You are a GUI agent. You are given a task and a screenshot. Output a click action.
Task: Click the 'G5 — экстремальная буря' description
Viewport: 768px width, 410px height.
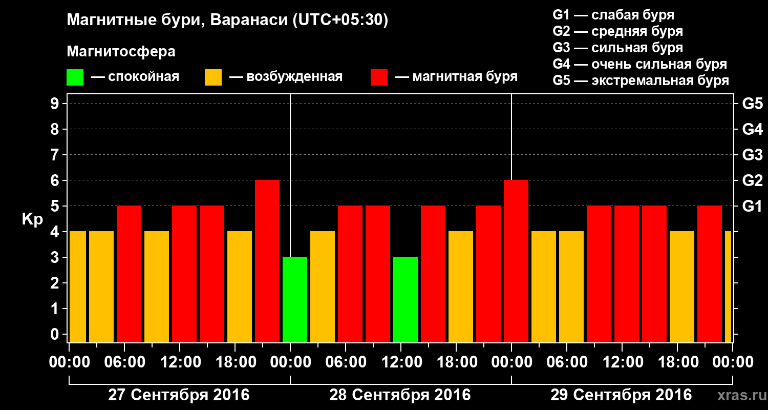[x=641, y=81]
